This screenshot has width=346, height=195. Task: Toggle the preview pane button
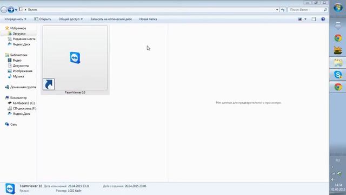314,19
